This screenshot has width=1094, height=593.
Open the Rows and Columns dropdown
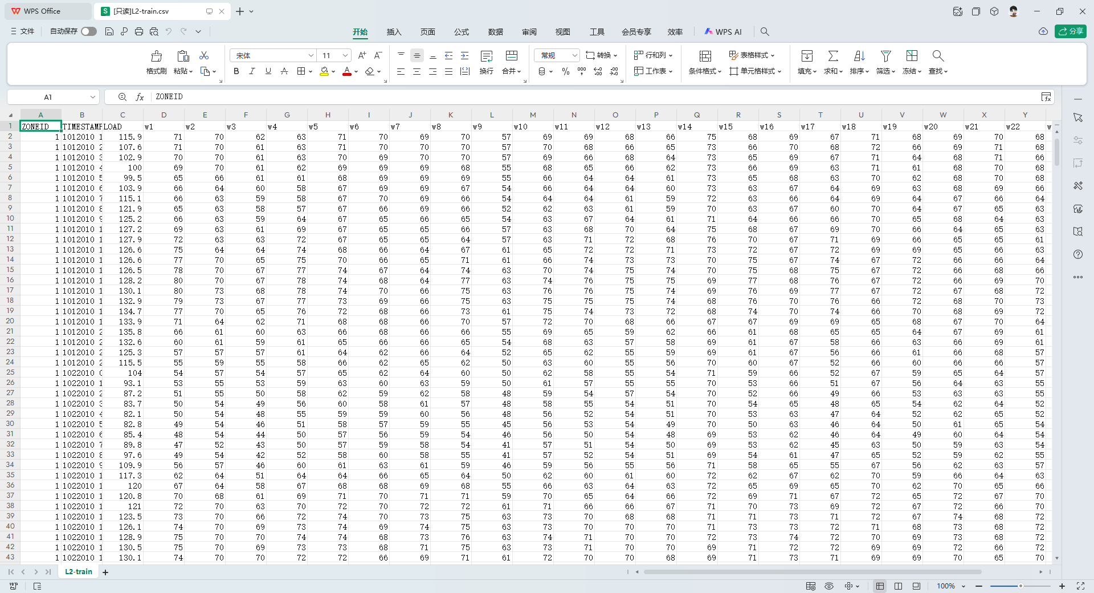point(654,55)
